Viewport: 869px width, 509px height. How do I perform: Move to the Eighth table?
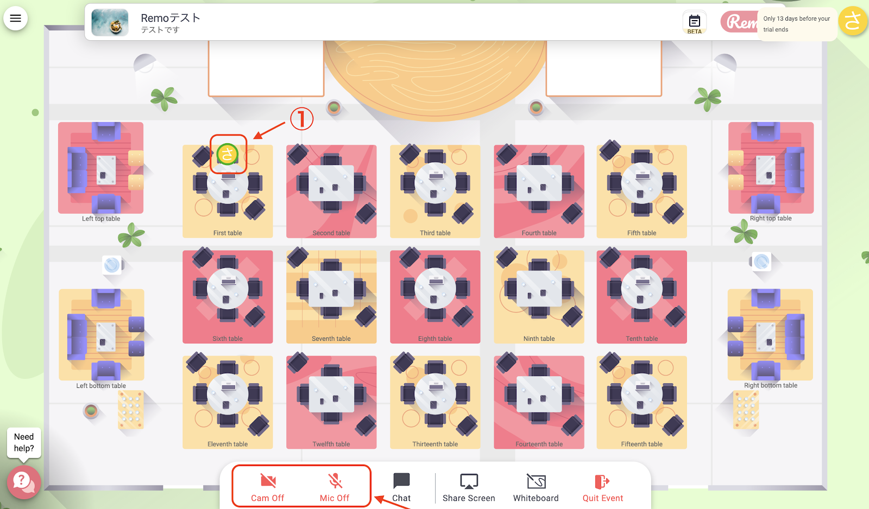435,297
